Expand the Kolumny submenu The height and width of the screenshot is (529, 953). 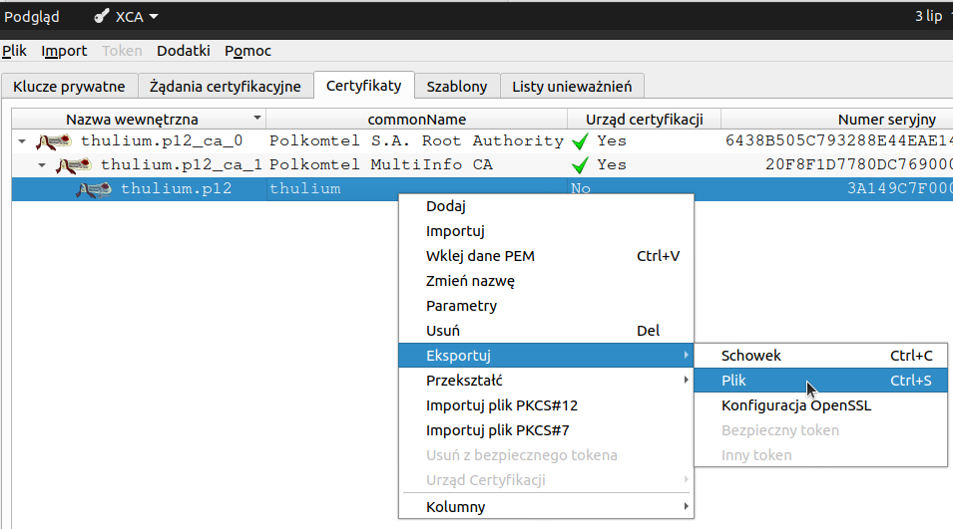[x=686, y=506]
